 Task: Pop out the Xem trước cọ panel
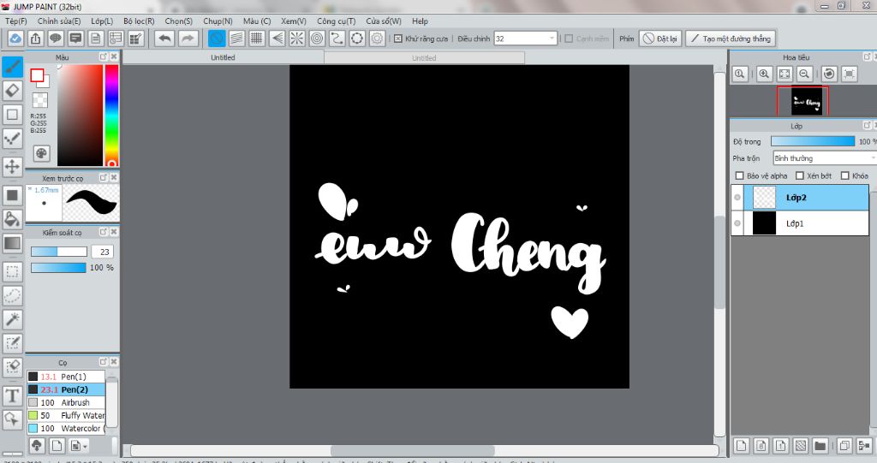pyautogui.click(x=104, y=177)
